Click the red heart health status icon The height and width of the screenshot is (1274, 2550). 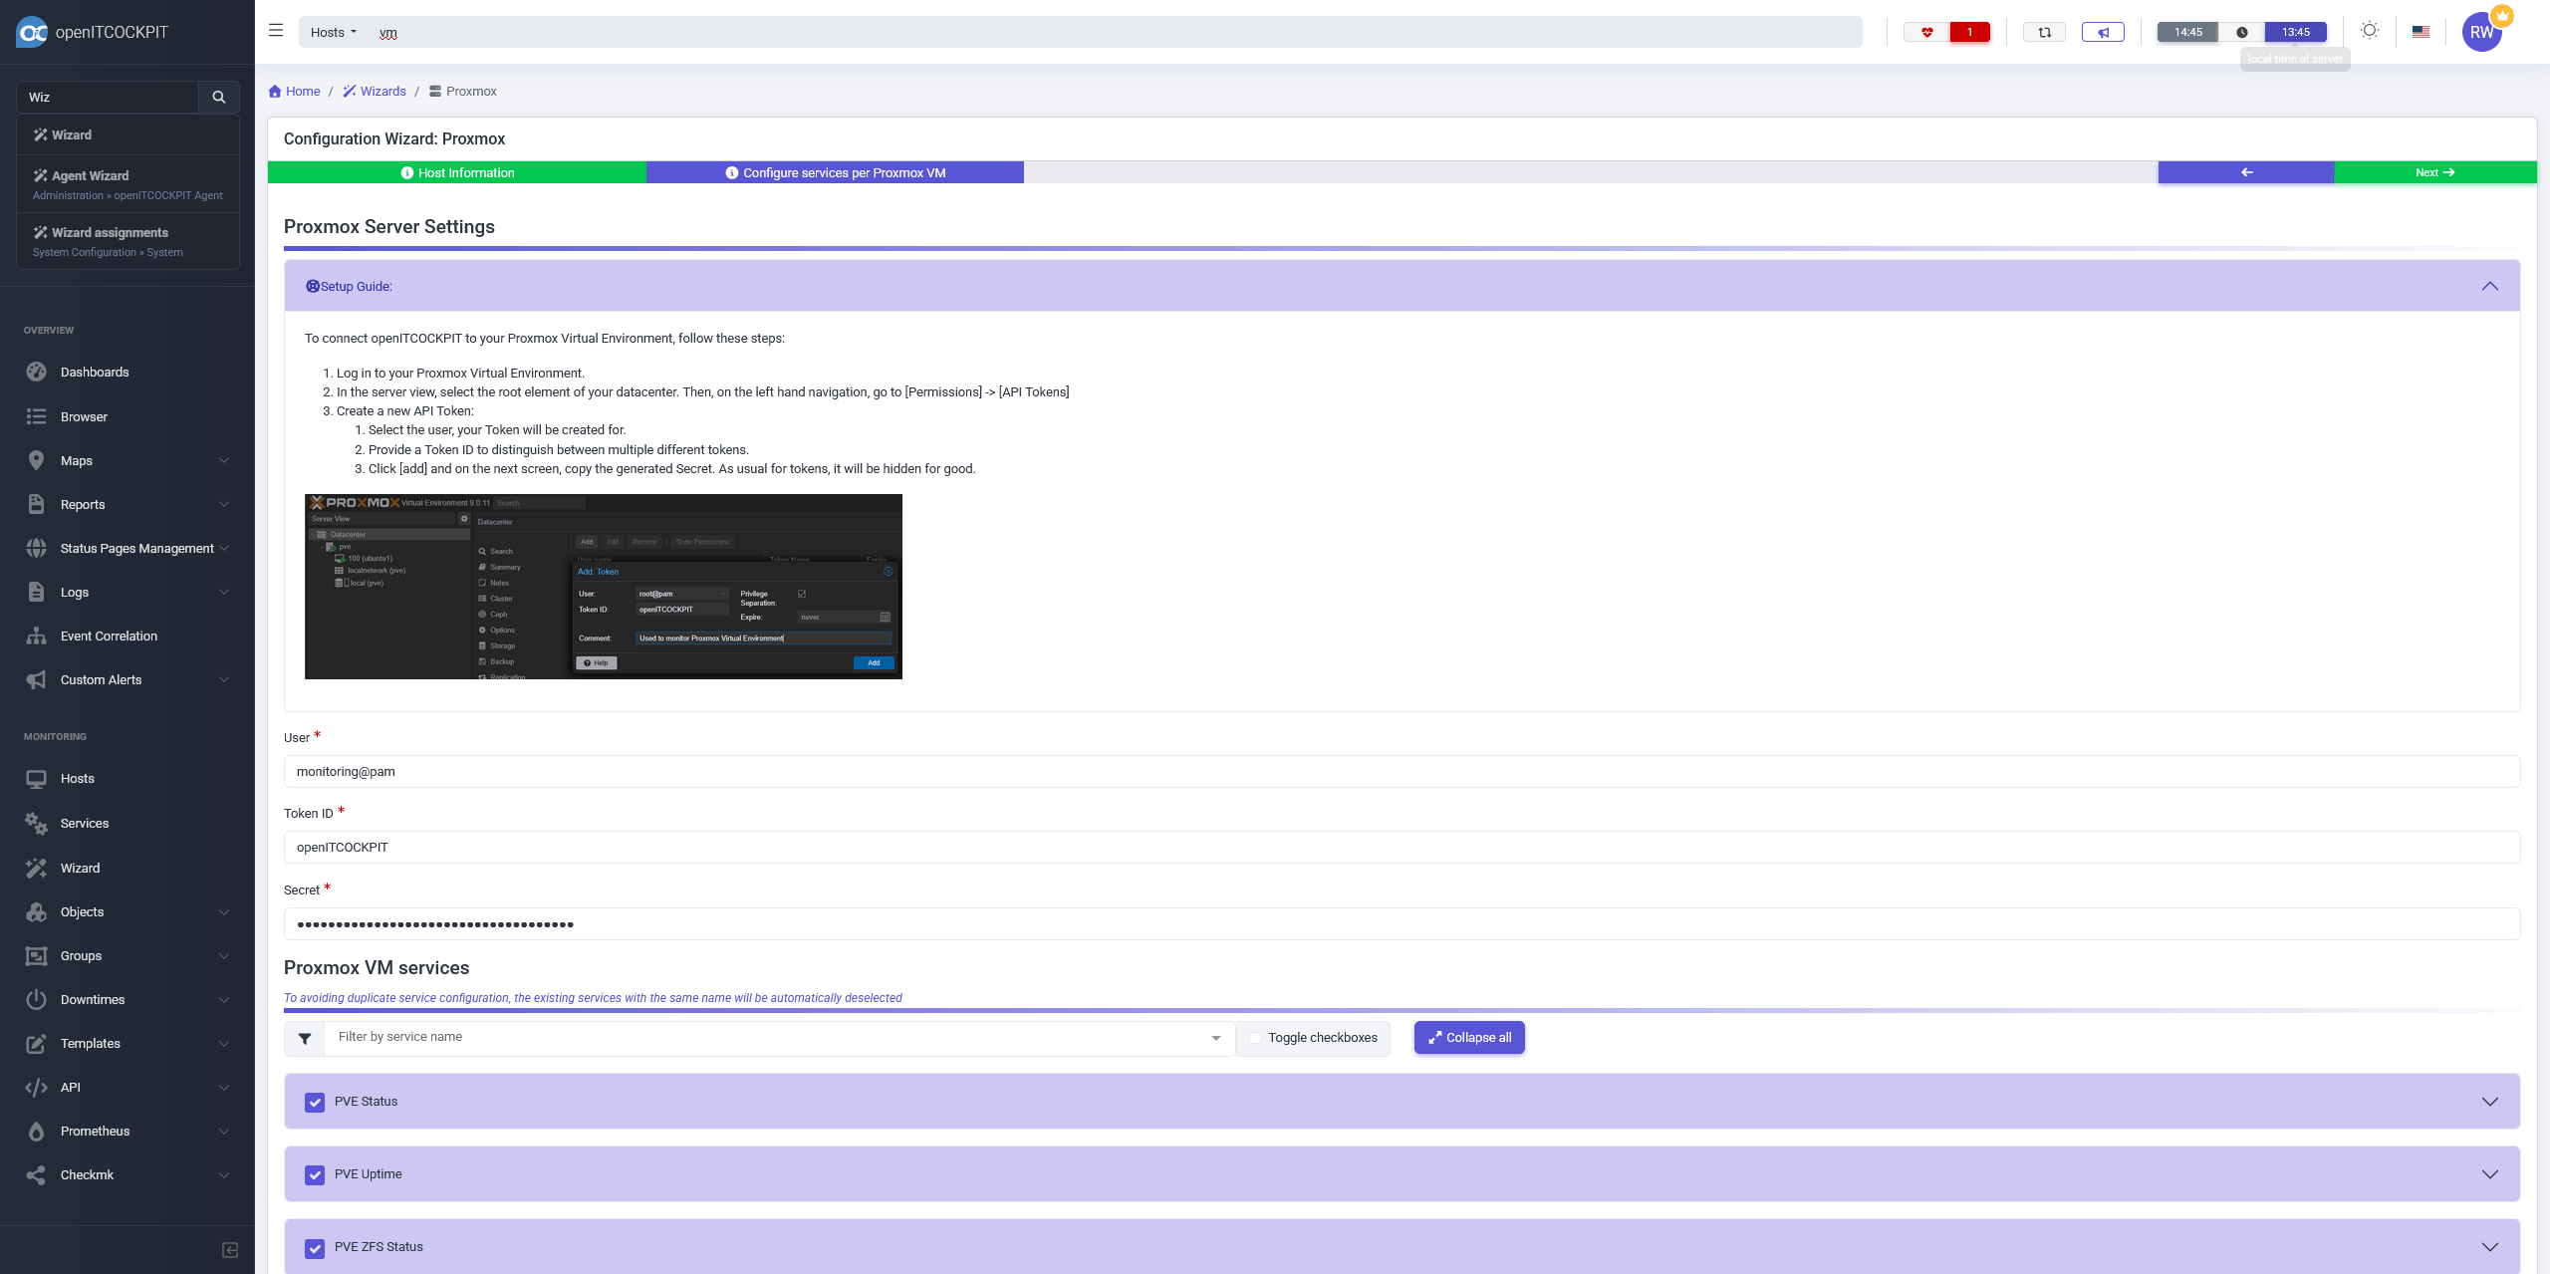point(1927,32)
